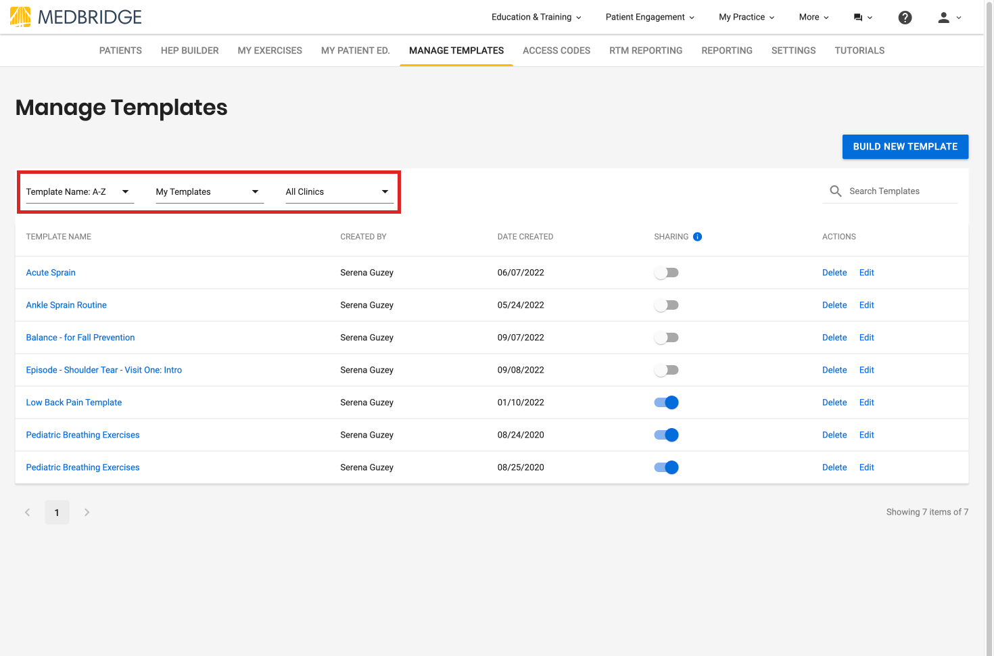Click the MedBridge logo
994x656 pixels.
coord(76,17)
